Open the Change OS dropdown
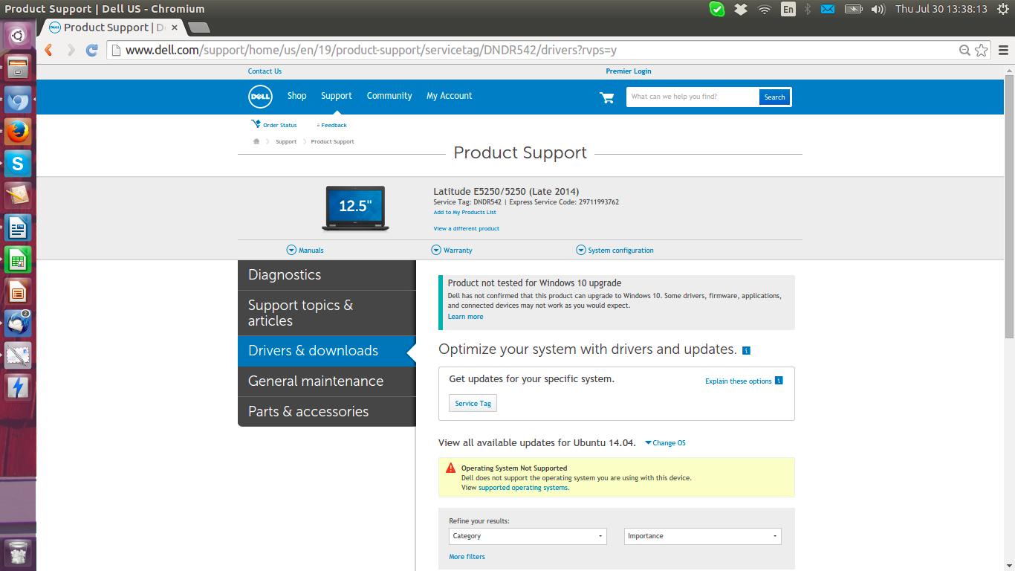Image resolution: width=1015 pixels, height=571 pixels. coord(665,443)
